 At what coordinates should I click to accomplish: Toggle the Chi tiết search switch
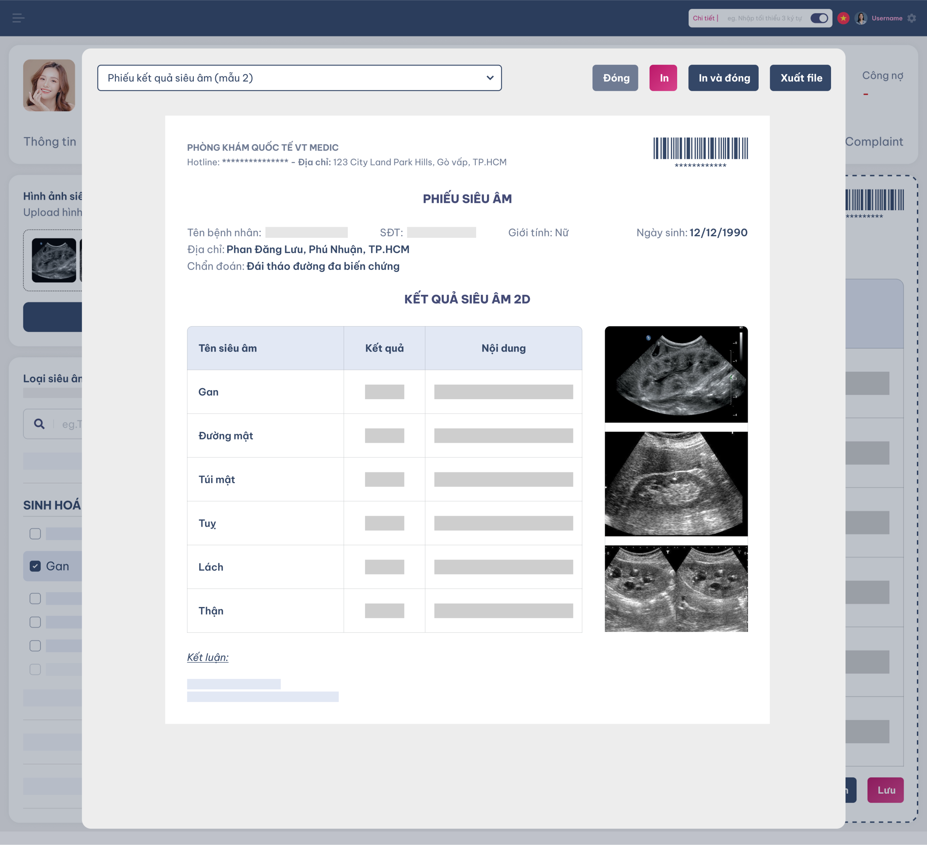click(x=819, y=18)
